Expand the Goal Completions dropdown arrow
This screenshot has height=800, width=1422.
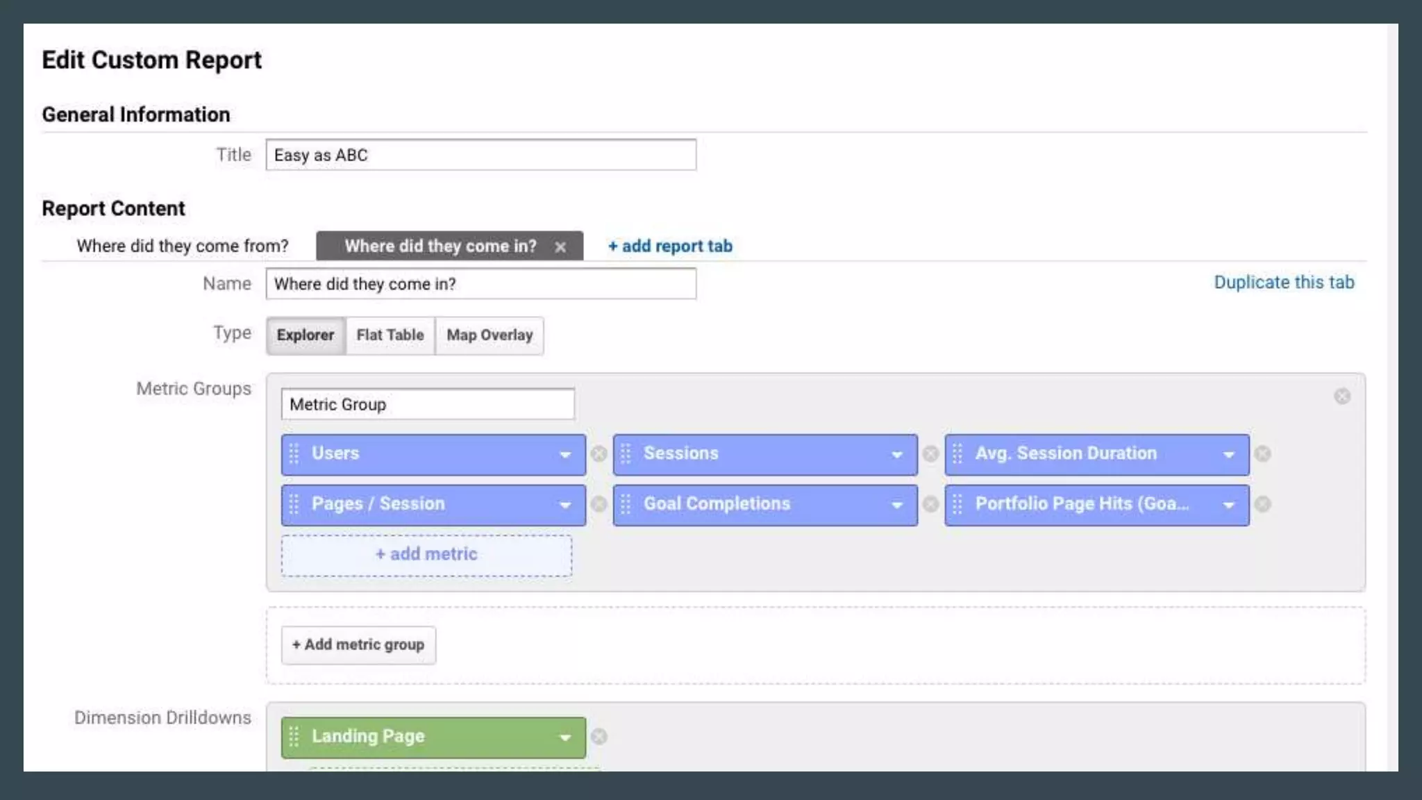click(897, 505)
